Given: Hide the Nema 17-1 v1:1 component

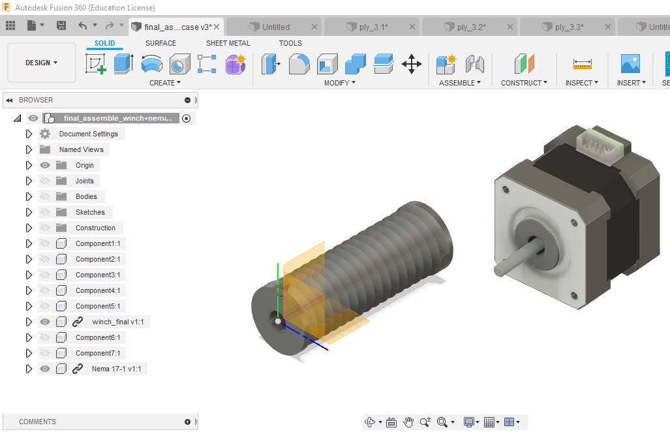Looking at the screenshot, I should 45,369.
